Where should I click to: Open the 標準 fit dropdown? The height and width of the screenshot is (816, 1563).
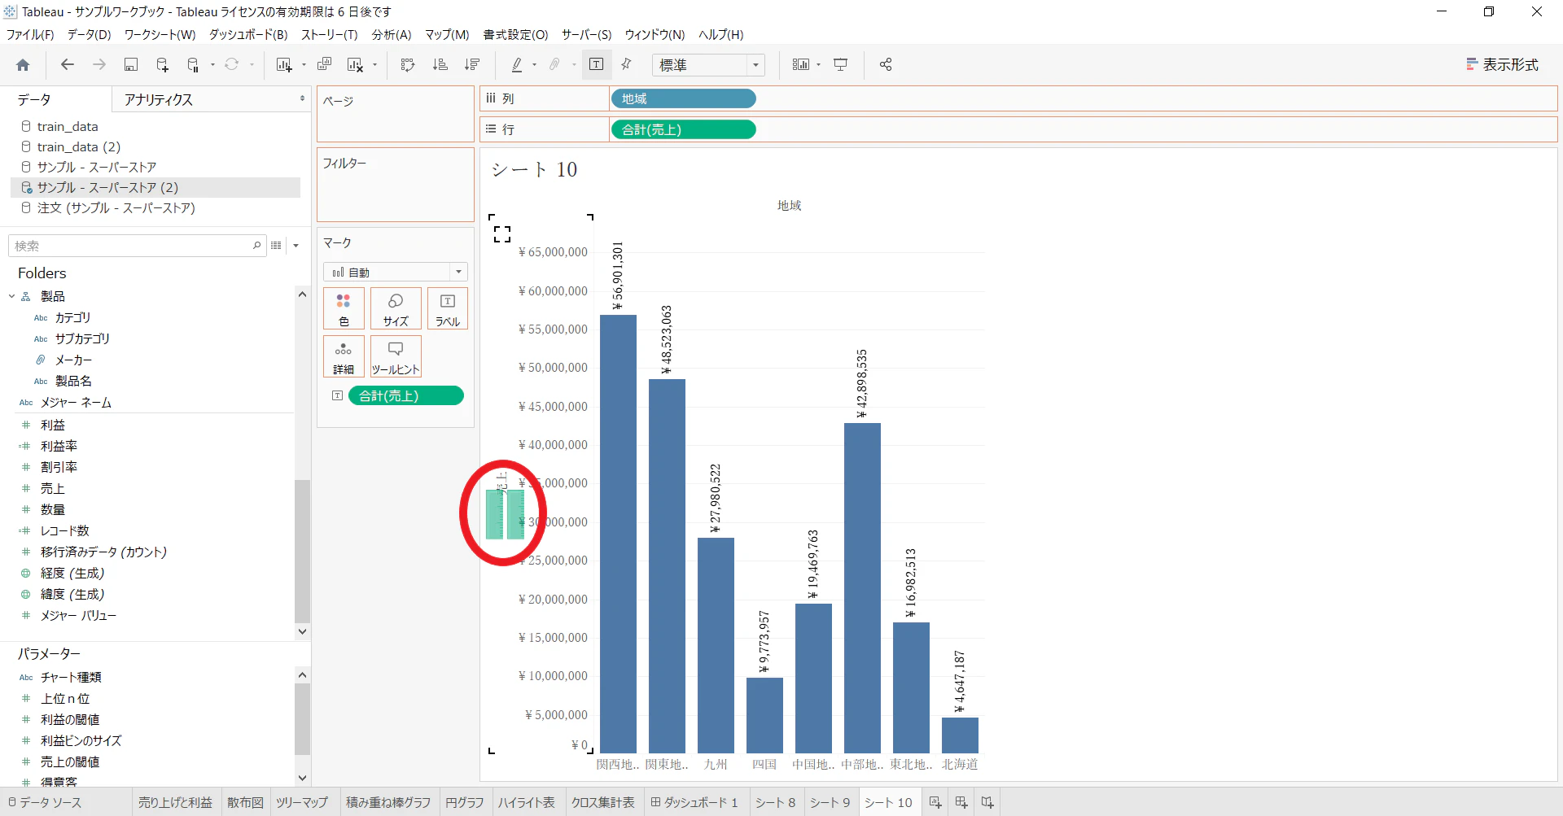(x=708, y=65)
